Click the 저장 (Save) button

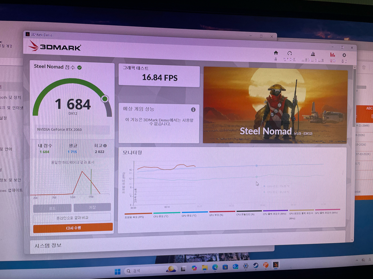pyautogui.click(x=92, y=207)
